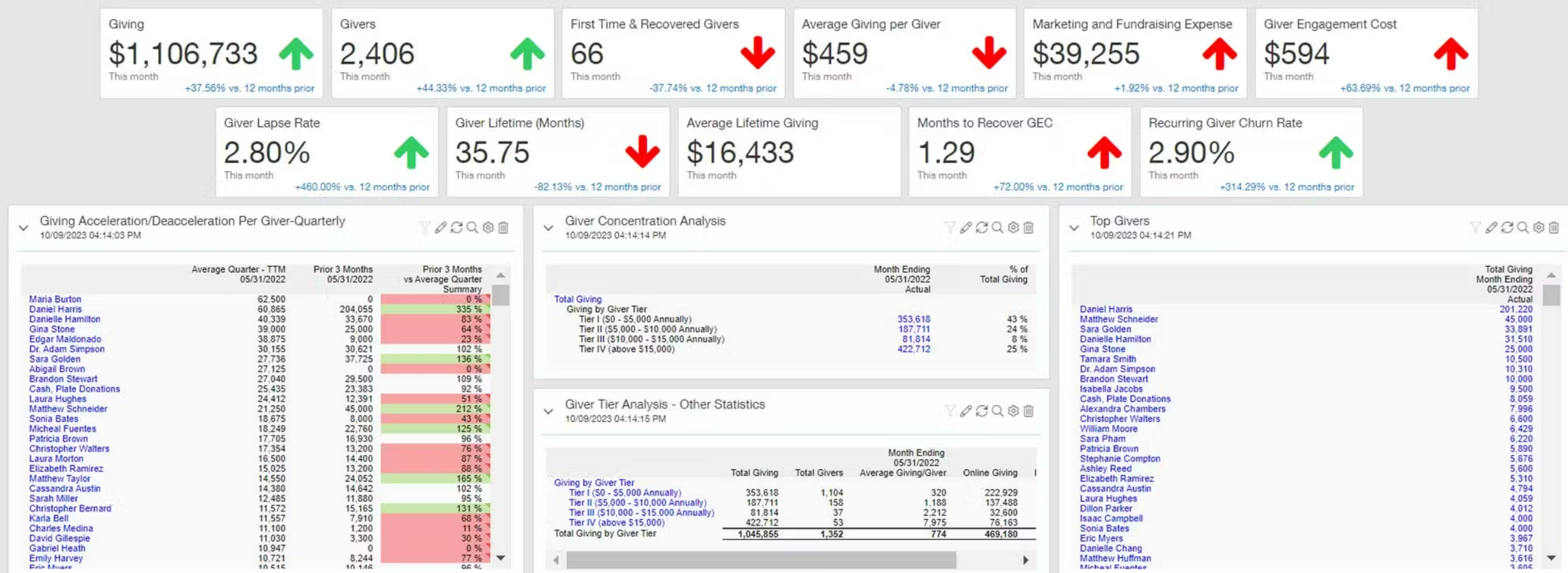Edit the Giver Concentration Analysis panel
This screenshot has height=573, width=1568.
965,228
